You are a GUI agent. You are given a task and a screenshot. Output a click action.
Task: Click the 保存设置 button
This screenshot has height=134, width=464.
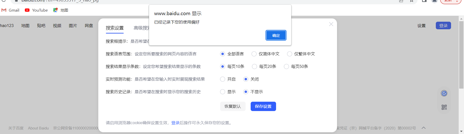tap(263, 106)
